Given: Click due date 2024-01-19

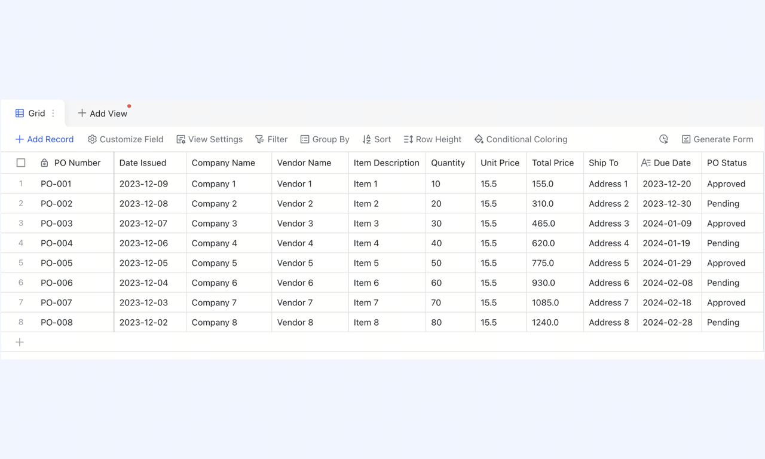Looking at the screenshot, I should 669,243.
